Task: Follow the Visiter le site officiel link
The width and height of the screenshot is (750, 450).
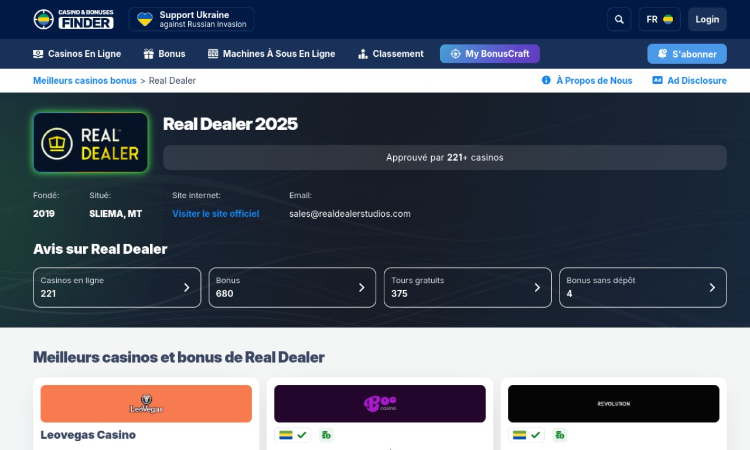Action: pyautogui.click(x=216, y=214)
